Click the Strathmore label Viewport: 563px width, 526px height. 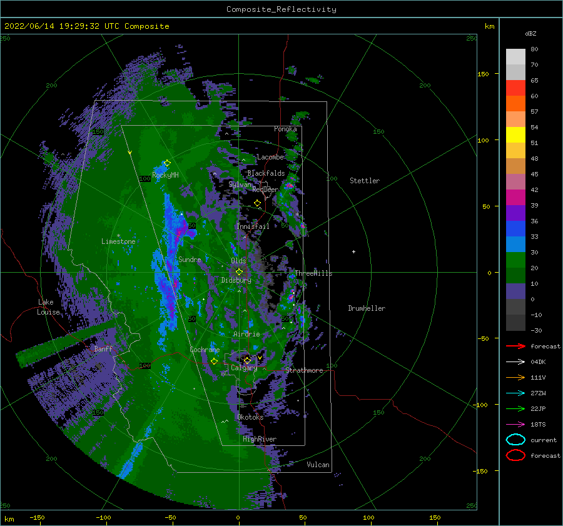pos(304,370)
